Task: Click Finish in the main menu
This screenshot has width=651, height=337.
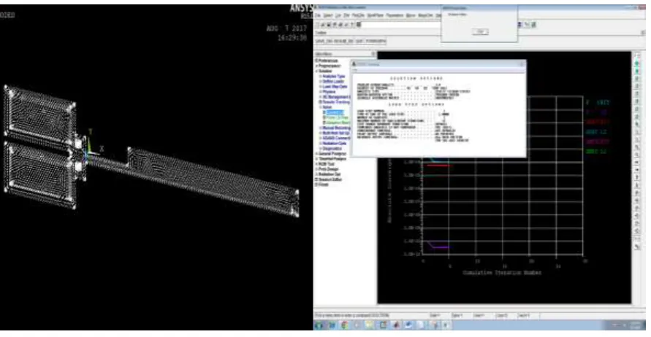Action: point(323,185)
